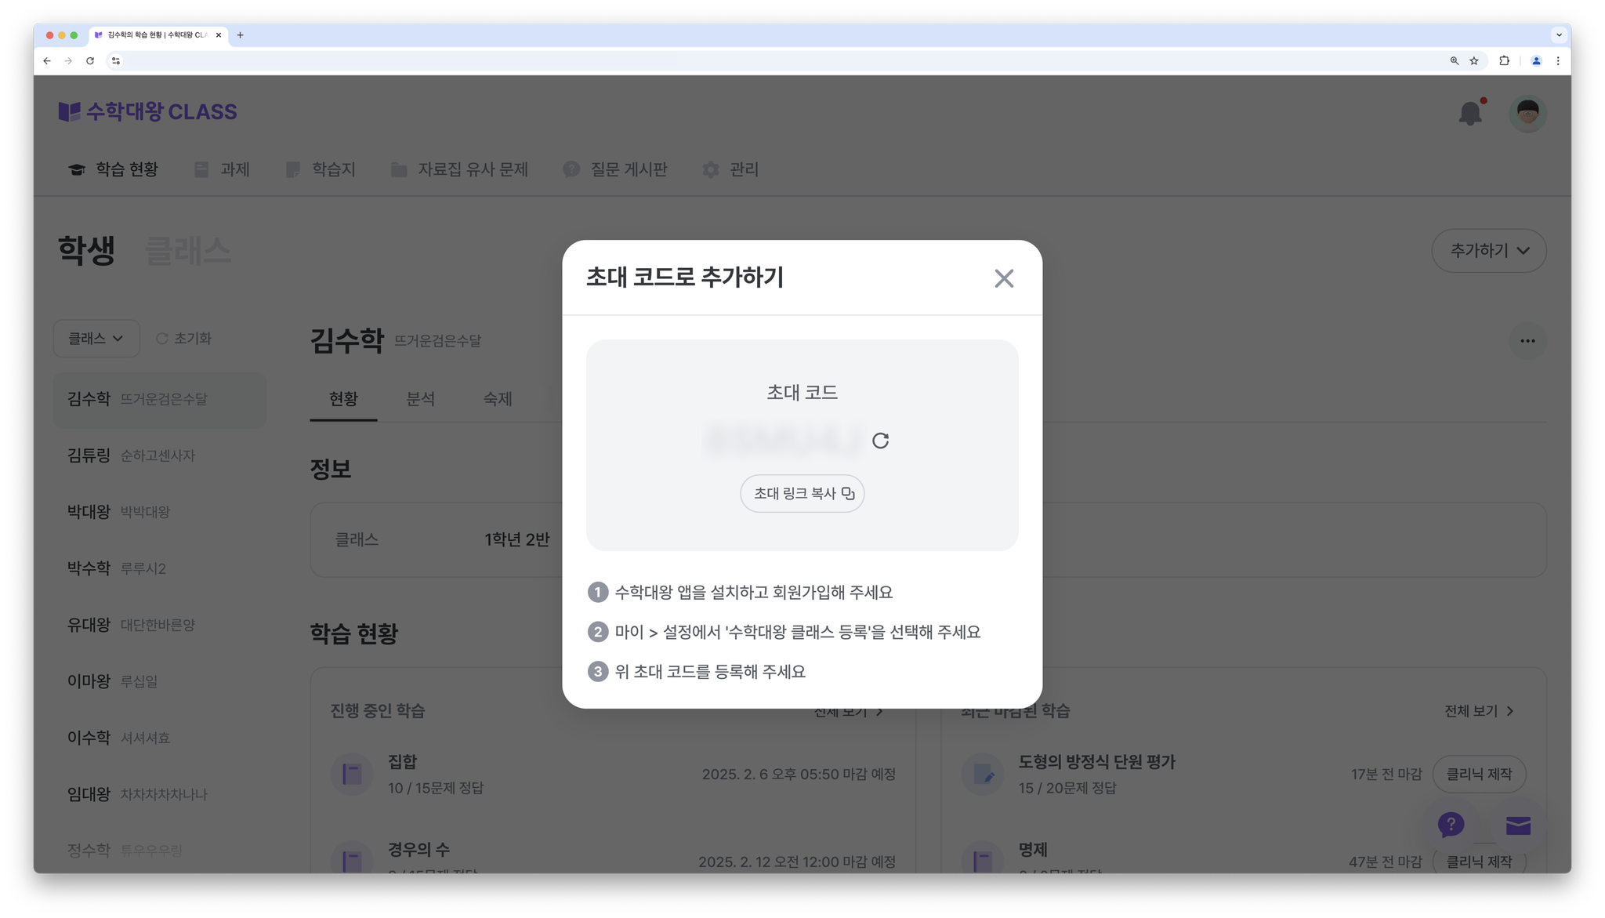This screenshot has height=918, width=1605.
Task: Open the message envelope button
Action: (1518, 825)
